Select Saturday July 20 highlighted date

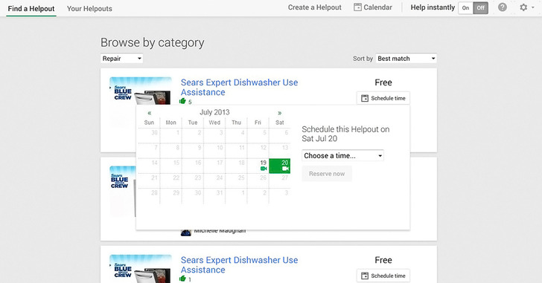pos(280,166)
